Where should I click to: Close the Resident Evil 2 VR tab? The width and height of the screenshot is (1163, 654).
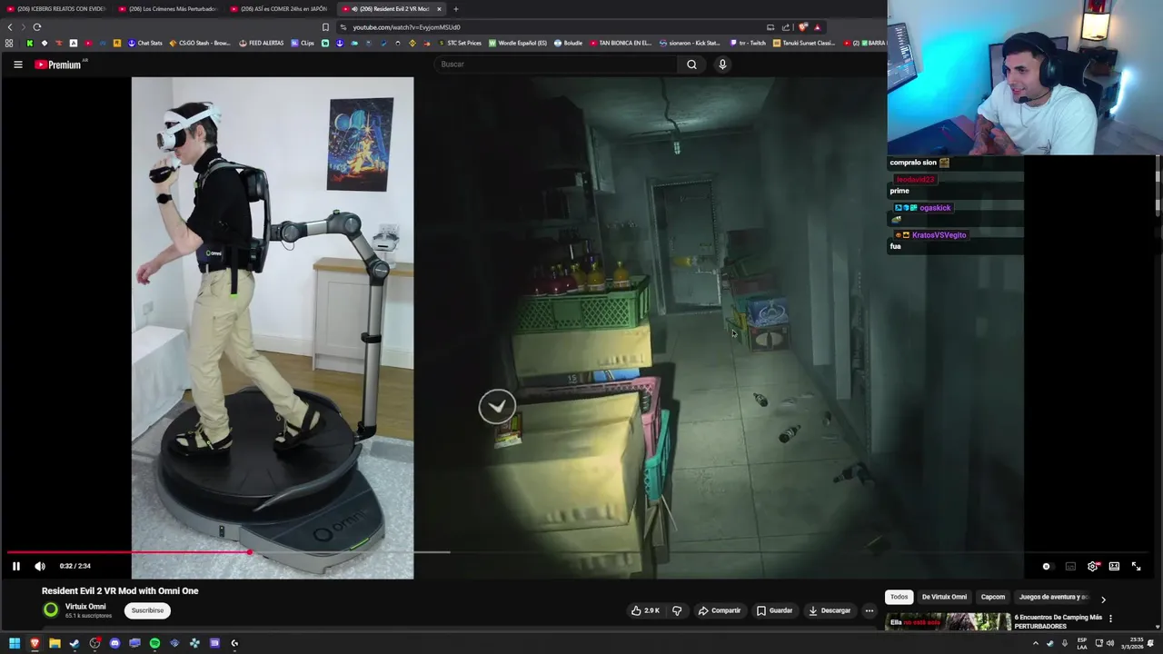tap(439, 9)
